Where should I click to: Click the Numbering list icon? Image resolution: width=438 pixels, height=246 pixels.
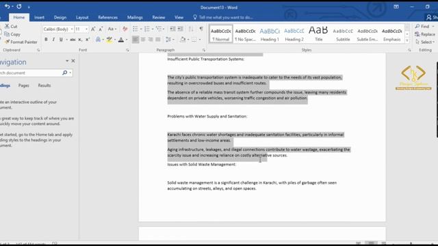[147, 29]
